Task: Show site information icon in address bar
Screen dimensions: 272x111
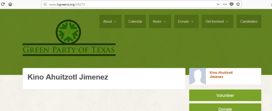Action: (45, 4)
